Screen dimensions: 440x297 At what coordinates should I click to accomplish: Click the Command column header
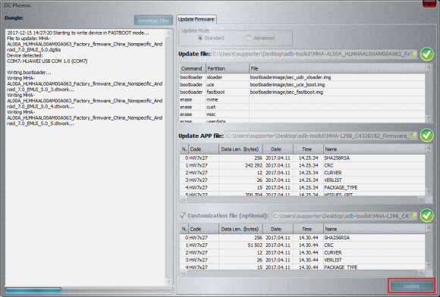[192, 68]
